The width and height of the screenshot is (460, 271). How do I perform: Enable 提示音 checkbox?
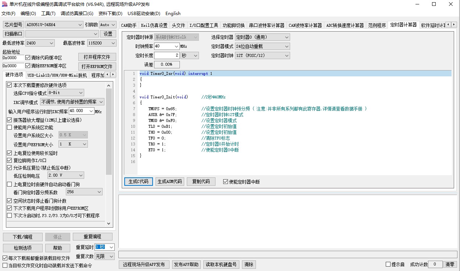pos(388,264)
